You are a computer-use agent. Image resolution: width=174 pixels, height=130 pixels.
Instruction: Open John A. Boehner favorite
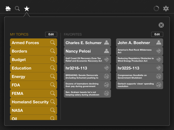click(x=134, y=43)
